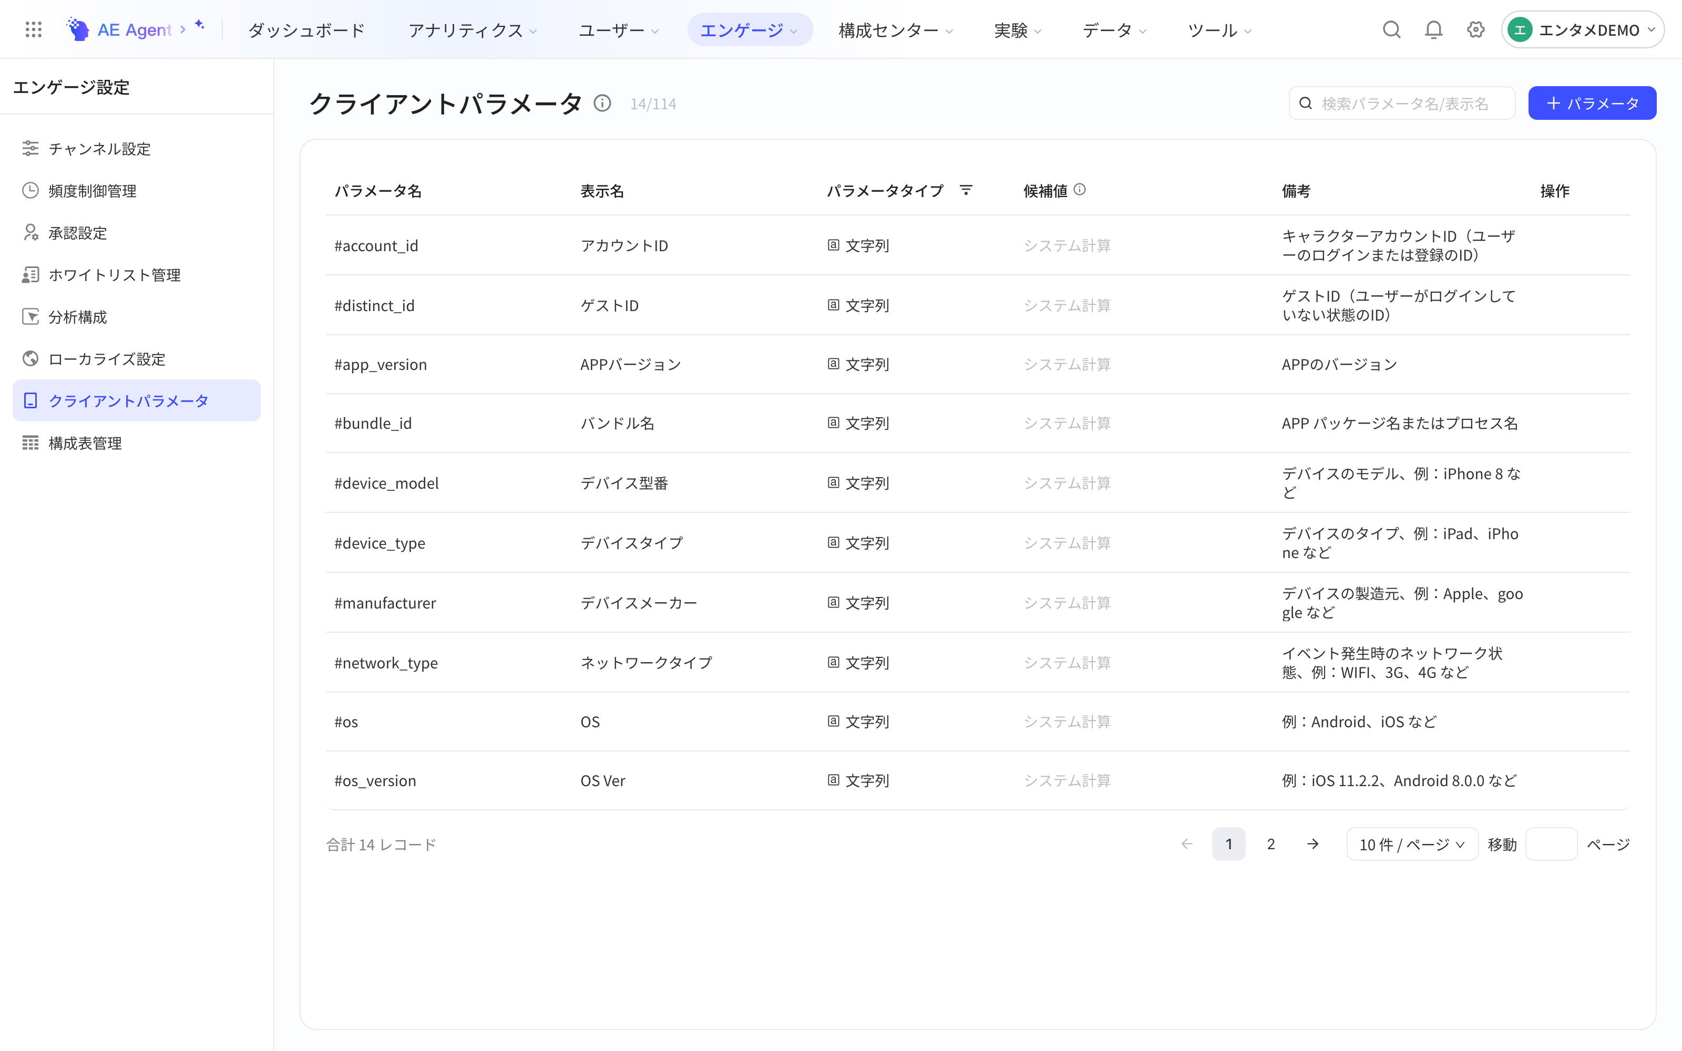The width and height of the screenshot is (1682, 1051).
Task: Open 承認設定 in the sidebar
Action: coord(136,233)
